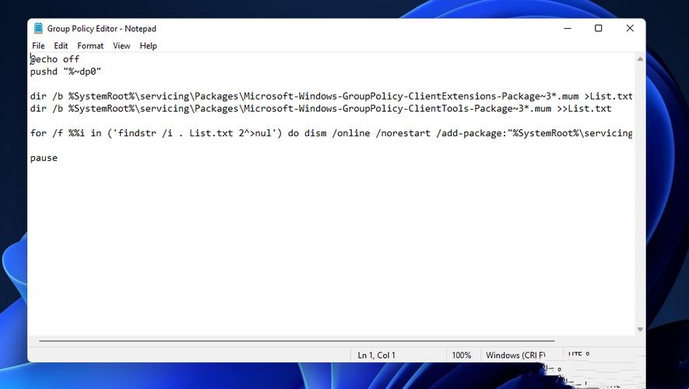
Task: Click the 'pause' line
Action: (44, 158)
